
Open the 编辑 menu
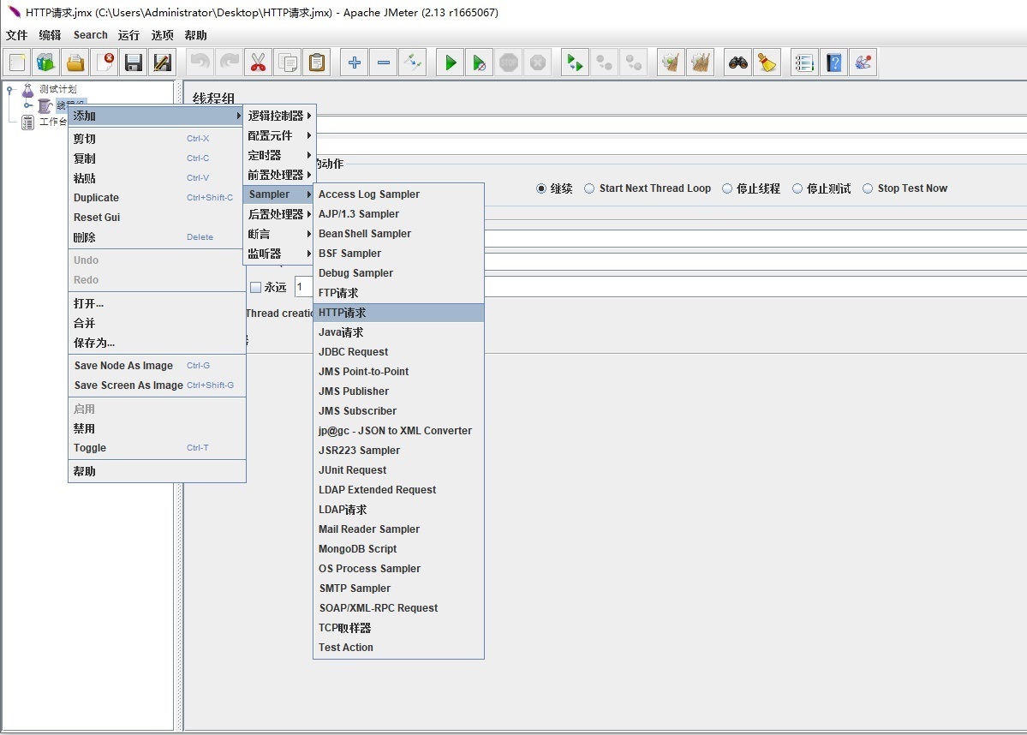[x=50, y=35]
